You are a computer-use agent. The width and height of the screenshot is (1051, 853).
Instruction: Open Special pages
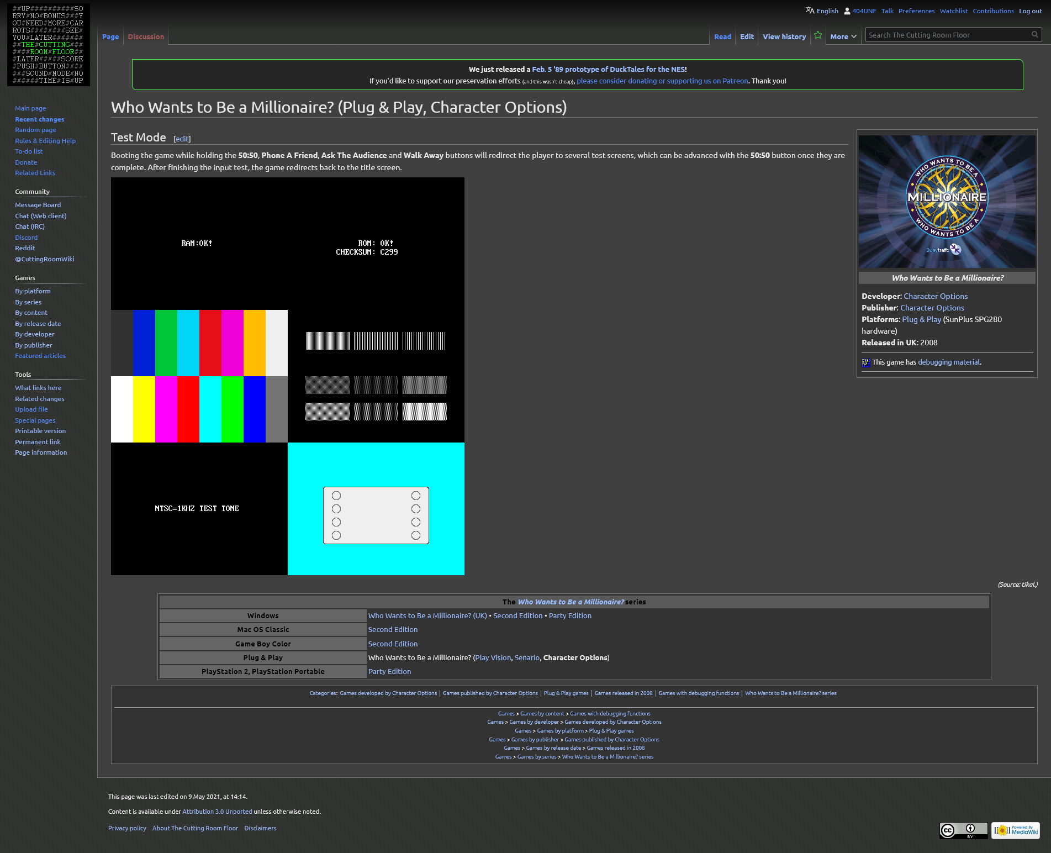pyautogui.click(x=35, y=420)
